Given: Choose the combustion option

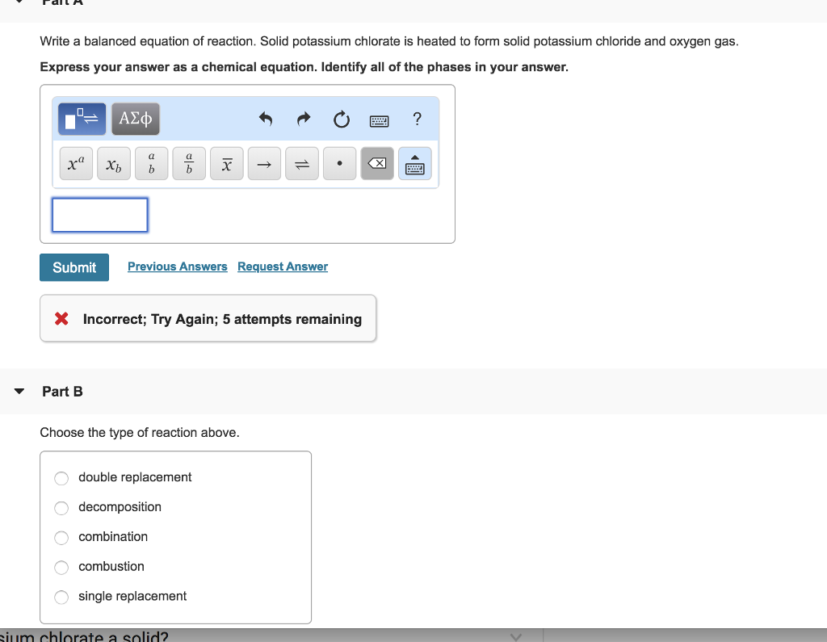Looking at the screenshot, I should point(61,567).
